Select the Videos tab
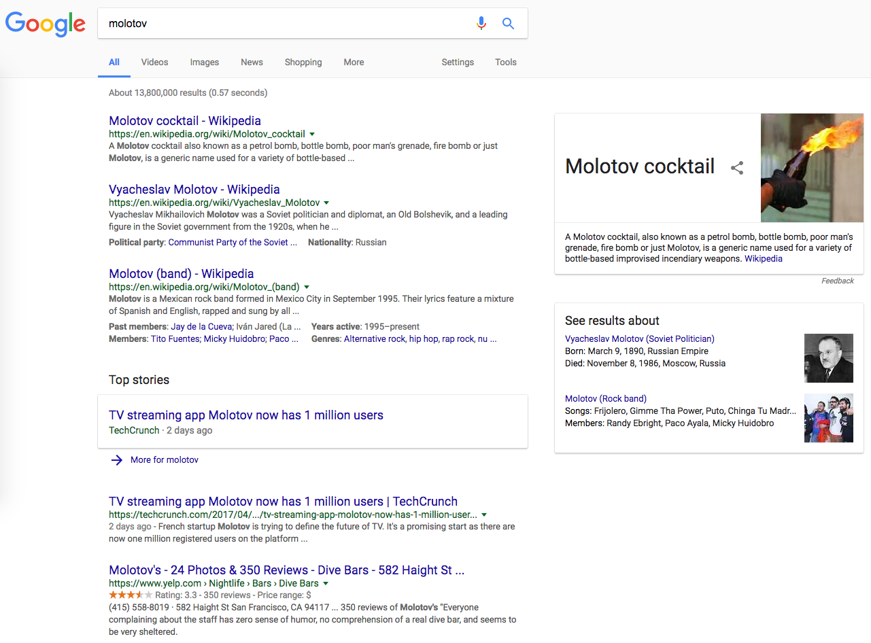Viewport: 871px width, 643px height. pyautogui.click(x=154, y=62)
